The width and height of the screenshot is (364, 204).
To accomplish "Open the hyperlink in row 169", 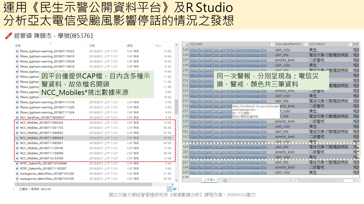I will click(x=228, y=172).
